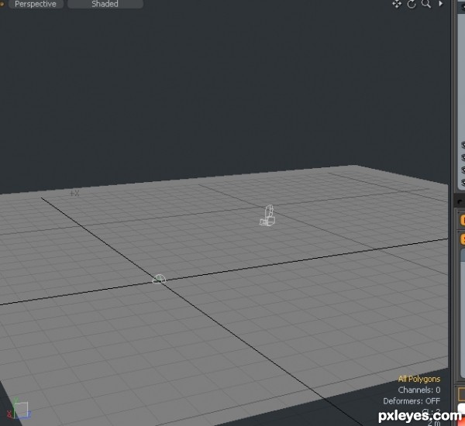Click the pan viewport four-arrow icon
The image size is (465, 426).
click(x=397, y=4)
